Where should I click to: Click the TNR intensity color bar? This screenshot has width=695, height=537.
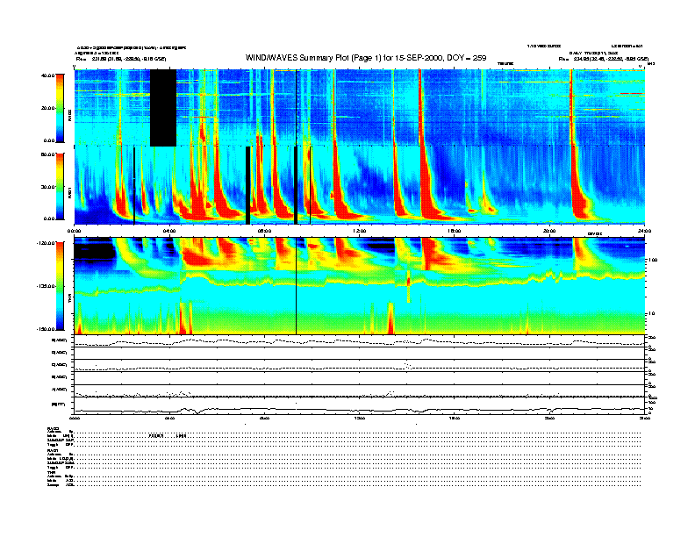click(60, 286)
